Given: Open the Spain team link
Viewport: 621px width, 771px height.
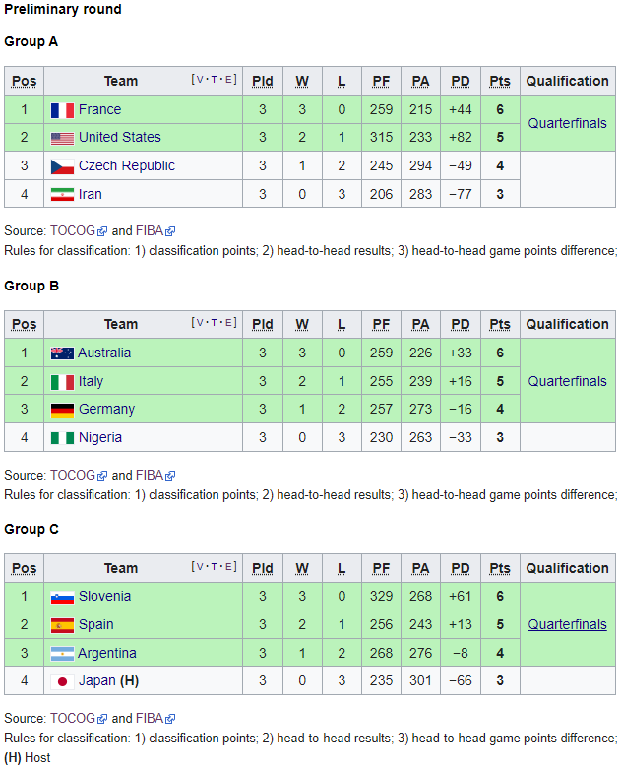Looking at the screenshot, I should pyautogui.click(x=95, y=624).
